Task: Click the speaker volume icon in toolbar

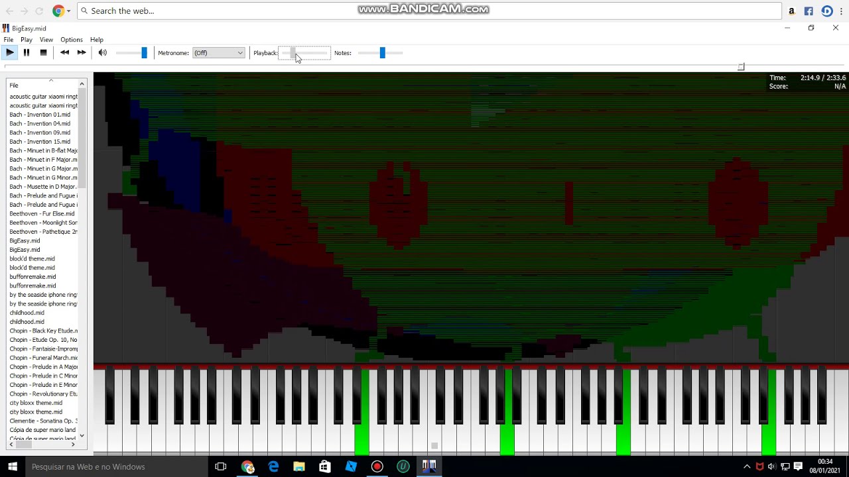Action: (x=103, y=52)
